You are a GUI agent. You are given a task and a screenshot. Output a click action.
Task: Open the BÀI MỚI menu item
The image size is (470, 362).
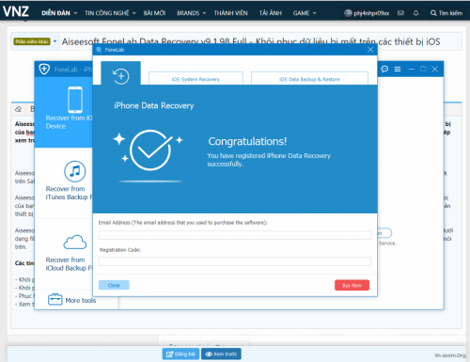coord(154,13)
